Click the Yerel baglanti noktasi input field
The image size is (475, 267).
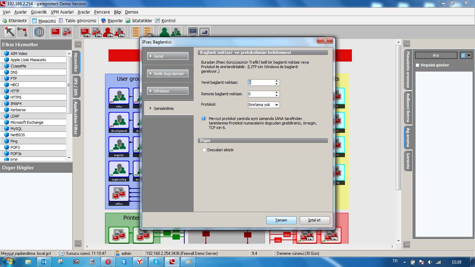[261, 83]
